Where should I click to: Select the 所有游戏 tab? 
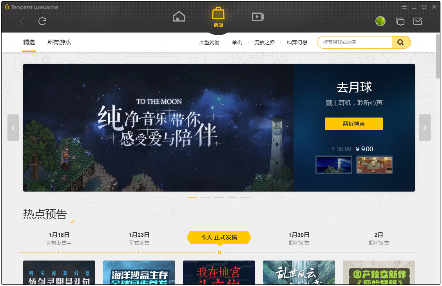tap(59, 42)
